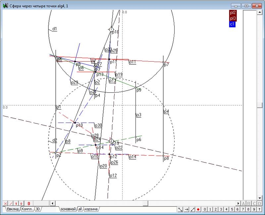Click the o20 line label
The height and width of the screenshot is (215, 265).
coord(103,166)
